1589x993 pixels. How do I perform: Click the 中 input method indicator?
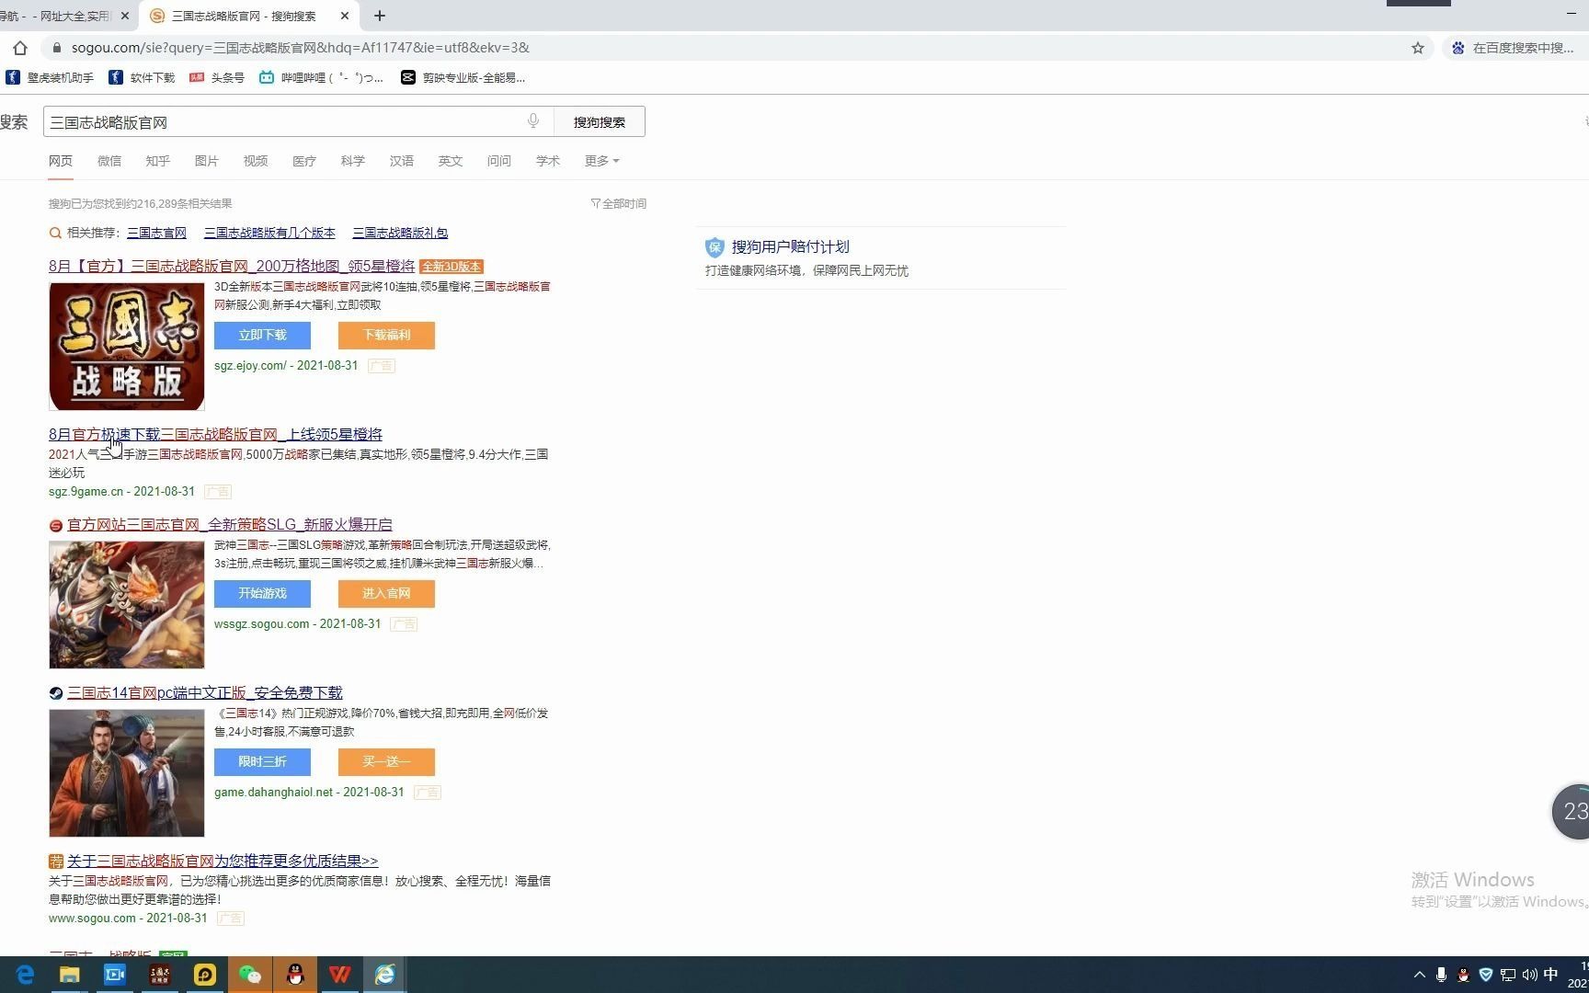coord(1551,975)
